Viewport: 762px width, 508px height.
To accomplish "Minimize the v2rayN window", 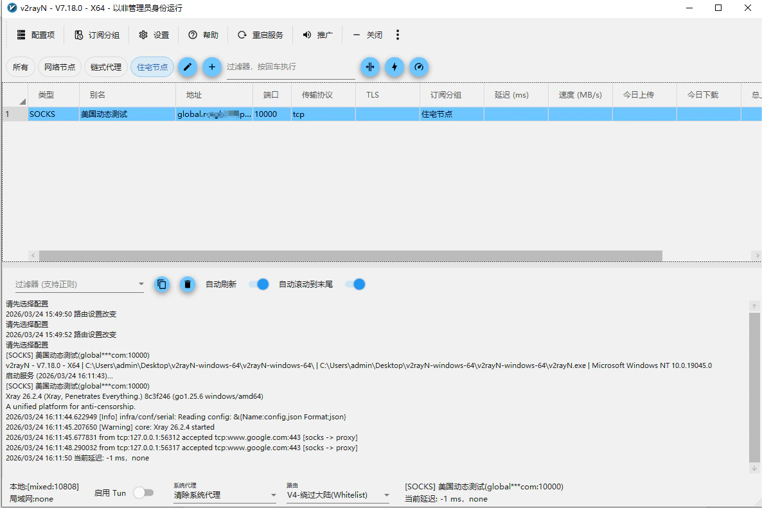I will pos(689,8).
